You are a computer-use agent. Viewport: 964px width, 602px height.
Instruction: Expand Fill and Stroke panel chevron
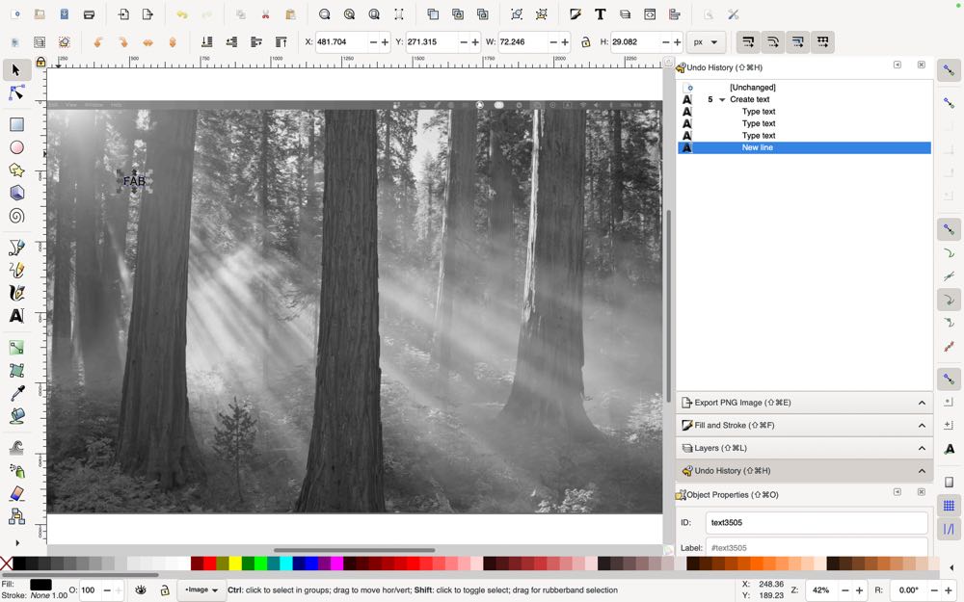(x=922, y=425)
